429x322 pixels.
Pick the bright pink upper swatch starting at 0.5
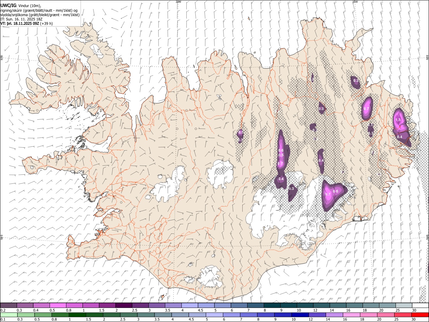coord(58,306)
